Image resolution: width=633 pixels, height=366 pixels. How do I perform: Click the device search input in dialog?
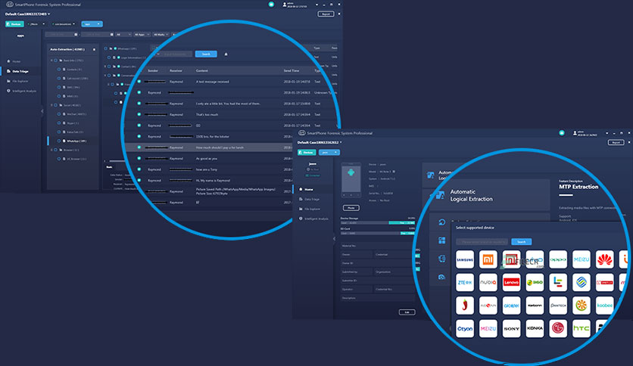tap(482, 242)
